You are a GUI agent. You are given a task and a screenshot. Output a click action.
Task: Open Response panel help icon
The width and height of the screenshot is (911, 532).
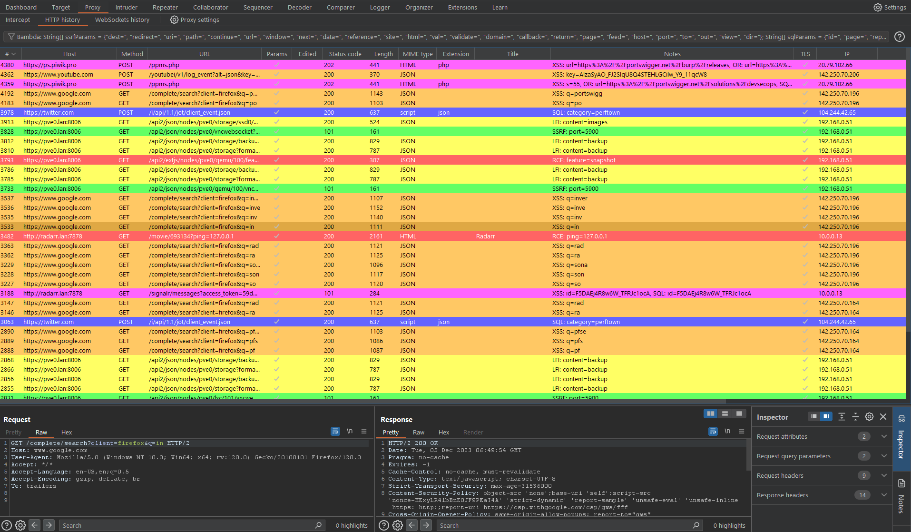point(384,525)
